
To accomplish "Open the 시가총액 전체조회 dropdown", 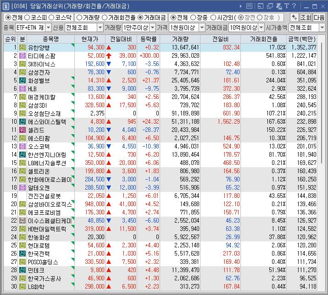I will pos(322,27).
